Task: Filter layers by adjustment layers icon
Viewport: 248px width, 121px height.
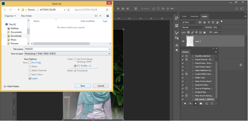Action: click(204, 22)
